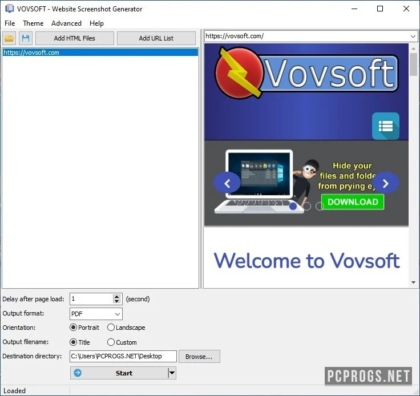420x396 pixels.
Task: Click the previous slide arrow in carousel
Action: [x=227, y=183]
